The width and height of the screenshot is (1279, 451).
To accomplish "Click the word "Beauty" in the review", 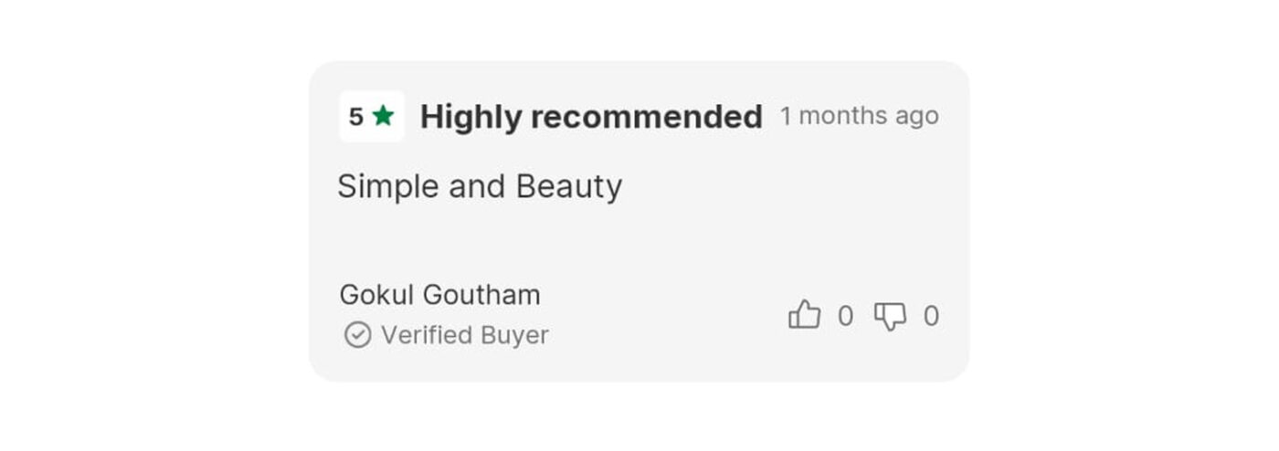I will click(x=568, y=186).
